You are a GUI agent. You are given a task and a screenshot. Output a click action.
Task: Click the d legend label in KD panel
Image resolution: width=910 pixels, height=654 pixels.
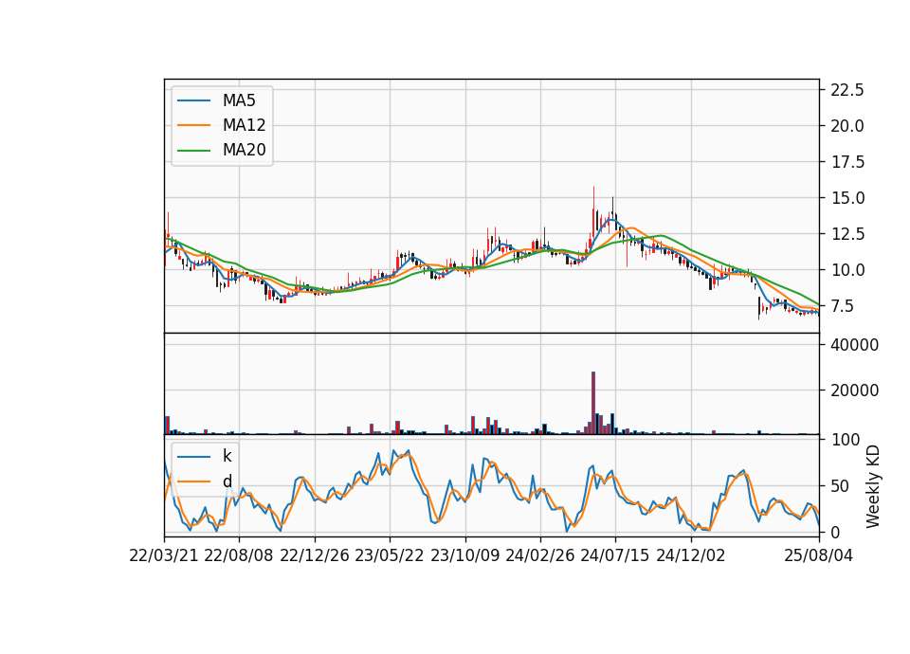pyautogui.click(x=227, y=481)
